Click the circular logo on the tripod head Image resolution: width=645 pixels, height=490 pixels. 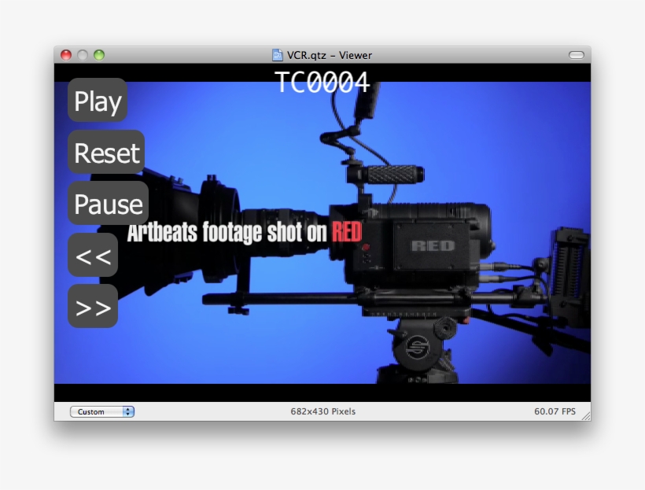[x=417, y=345]
